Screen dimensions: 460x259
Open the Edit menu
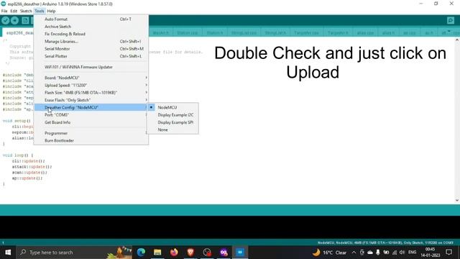14,12
